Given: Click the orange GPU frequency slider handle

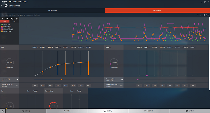Looking at the screenshot, I should pyautogui.click(x=62, y=80).
